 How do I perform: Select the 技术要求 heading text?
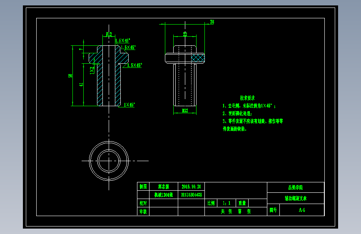[x=247, y=98]
